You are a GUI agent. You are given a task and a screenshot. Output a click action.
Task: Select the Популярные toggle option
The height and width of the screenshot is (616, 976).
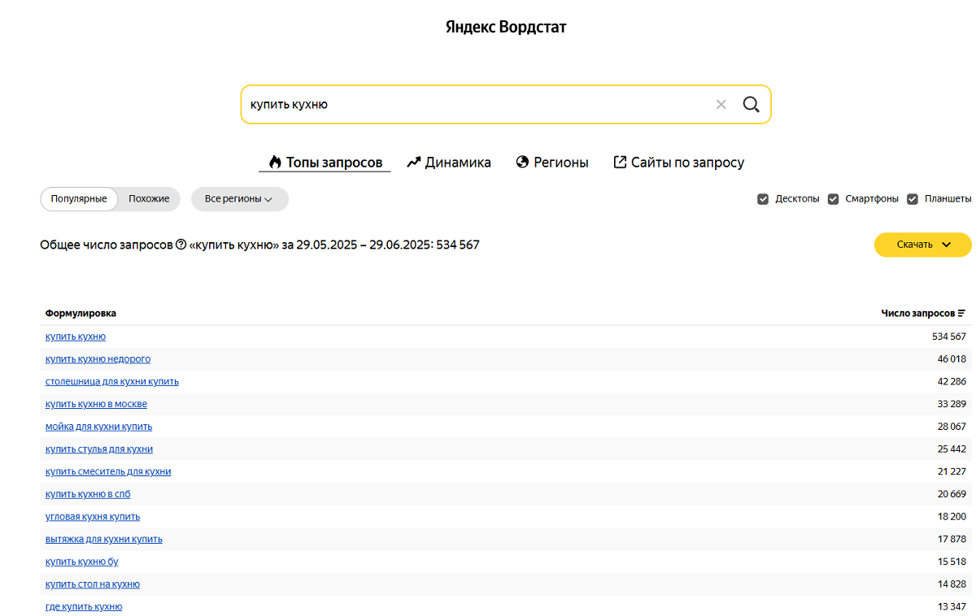tap(79, 199)
